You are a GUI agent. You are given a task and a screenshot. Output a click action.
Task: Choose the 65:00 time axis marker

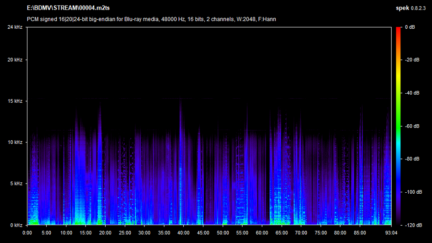coord(281,232)
